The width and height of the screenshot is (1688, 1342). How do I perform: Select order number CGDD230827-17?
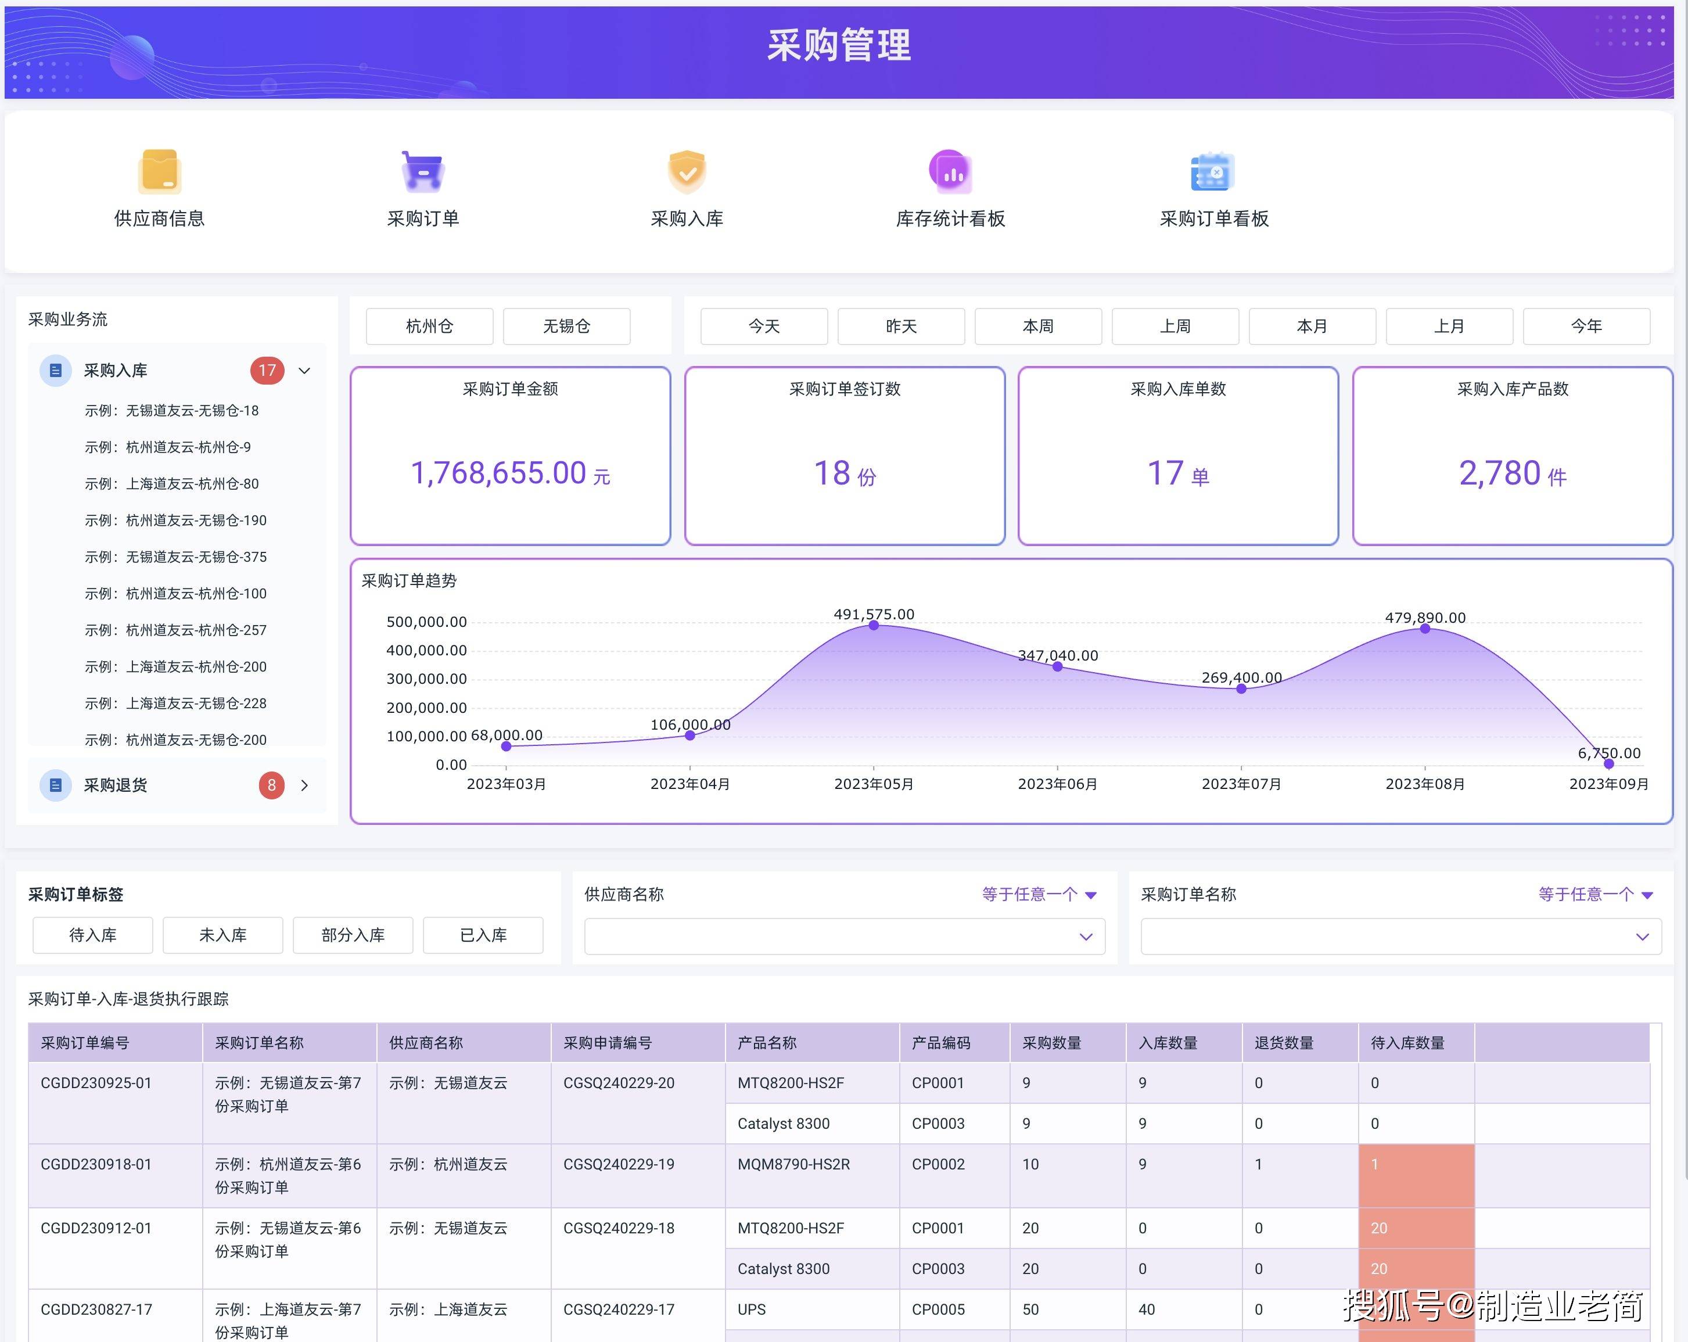tap(96, 1309)
